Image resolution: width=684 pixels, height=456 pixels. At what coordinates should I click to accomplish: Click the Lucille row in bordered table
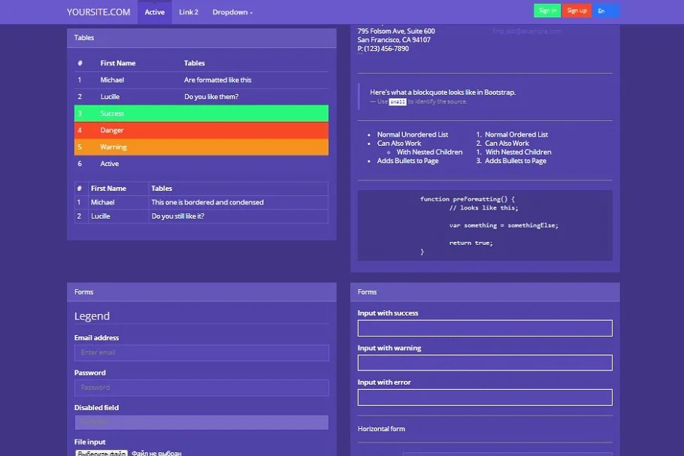click(x=201, y=216)
